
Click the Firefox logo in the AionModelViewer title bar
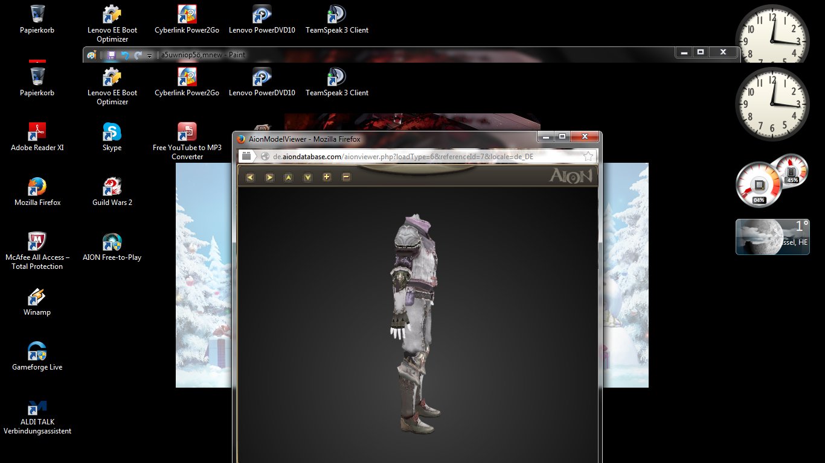242,139
